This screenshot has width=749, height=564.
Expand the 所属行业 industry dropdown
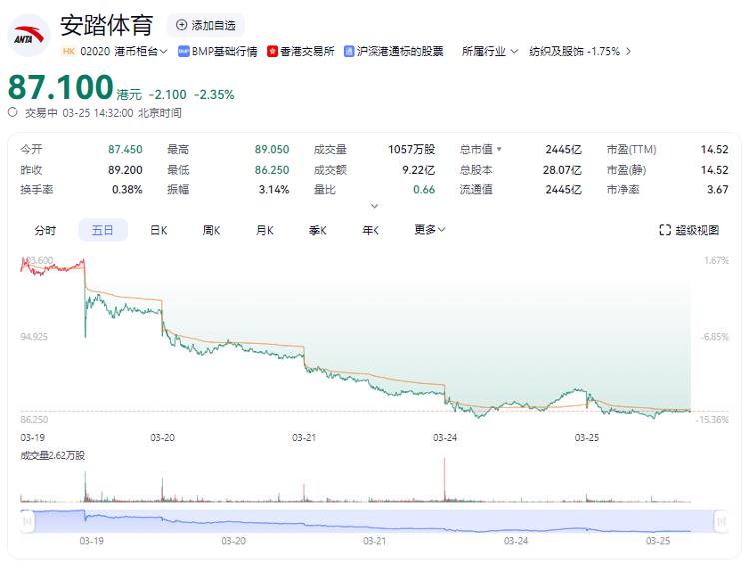(489, 51)
